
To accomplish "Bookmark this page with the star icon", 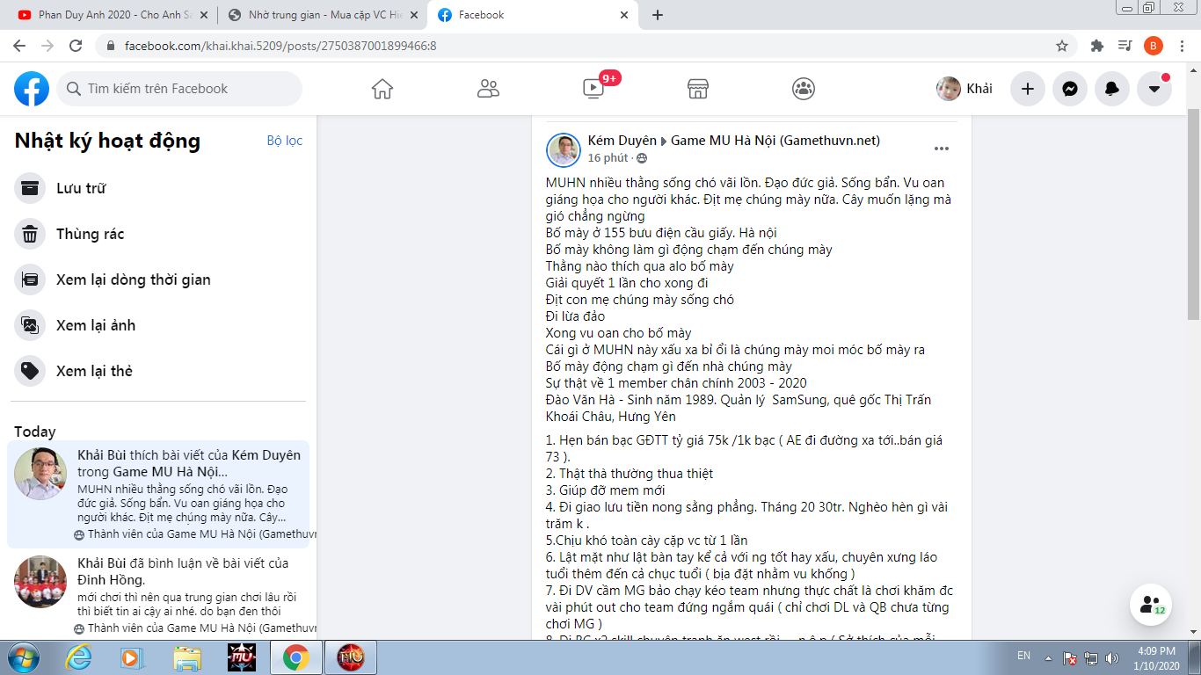I will [1062, 46].
